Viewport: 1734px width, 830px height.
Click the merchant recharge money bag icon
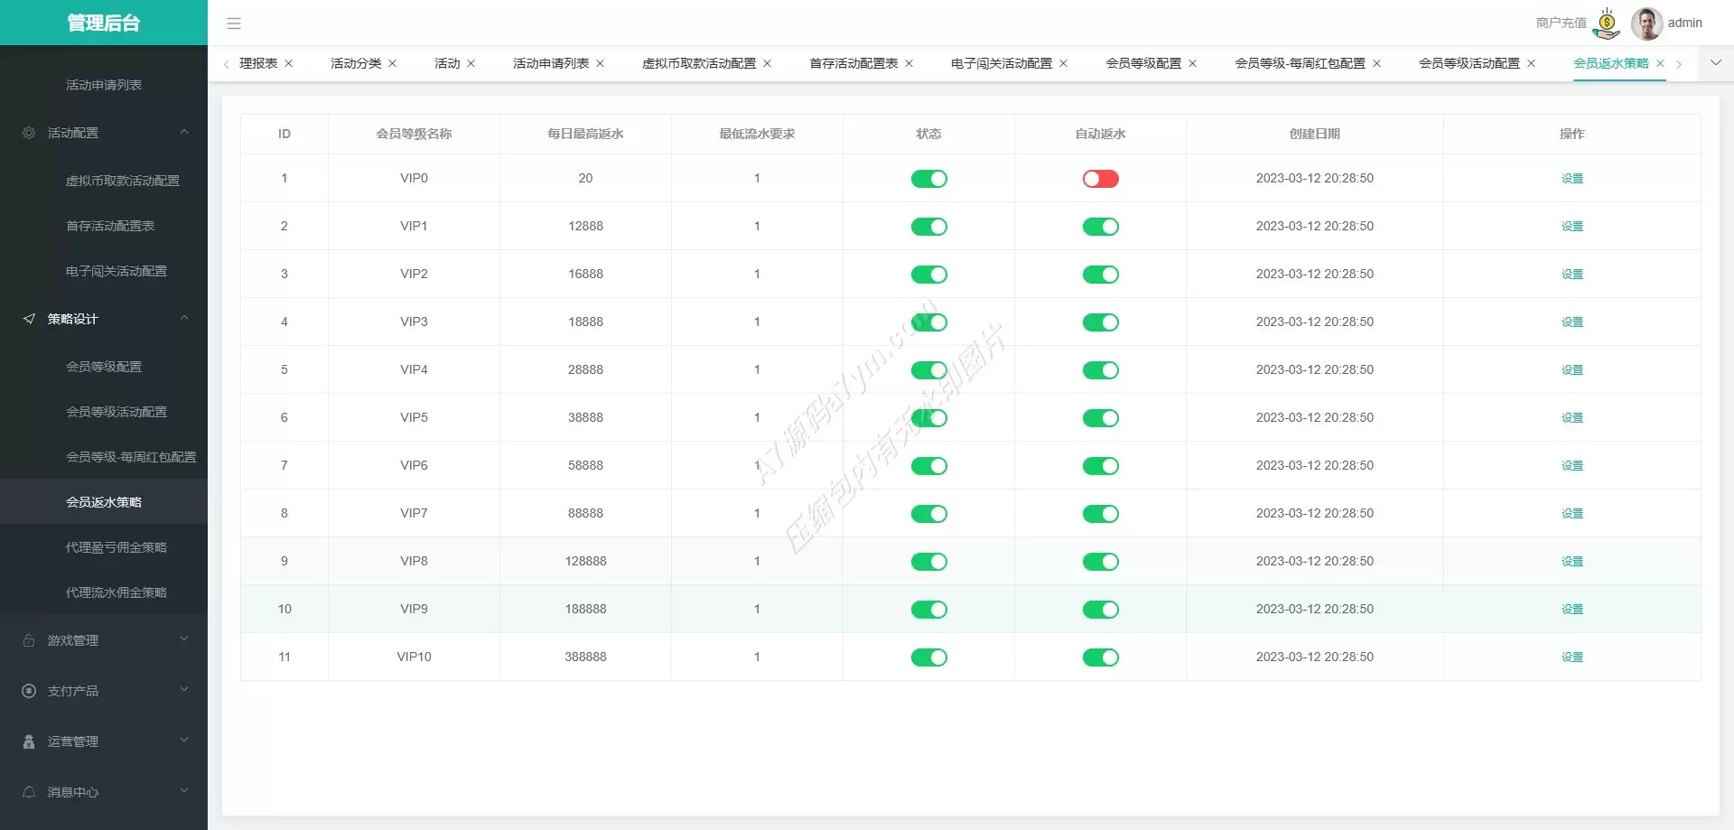click(1607, 23)
